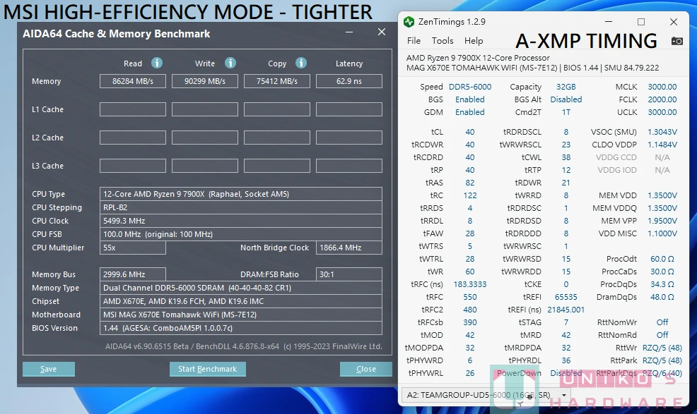Click the ZenTimings screenshot camera icon
This screenshot has width=697, height=414.
tap(676, 41)
